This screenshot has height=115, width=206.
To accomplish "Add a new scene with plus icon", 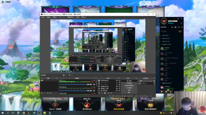I will coord(42,93).
